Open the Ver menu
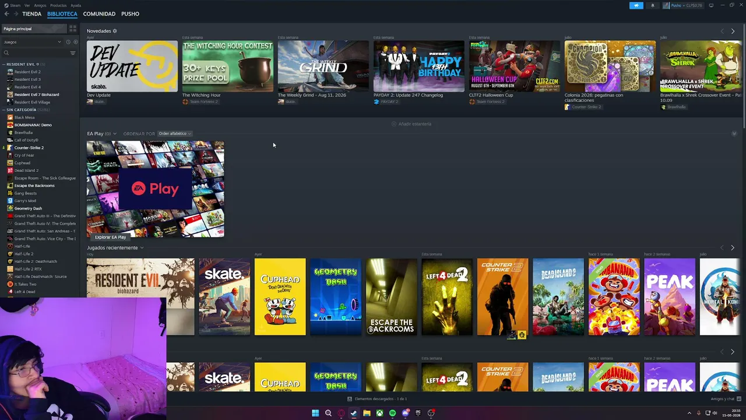Screen dimensions: 746x420 coord(27,5)
